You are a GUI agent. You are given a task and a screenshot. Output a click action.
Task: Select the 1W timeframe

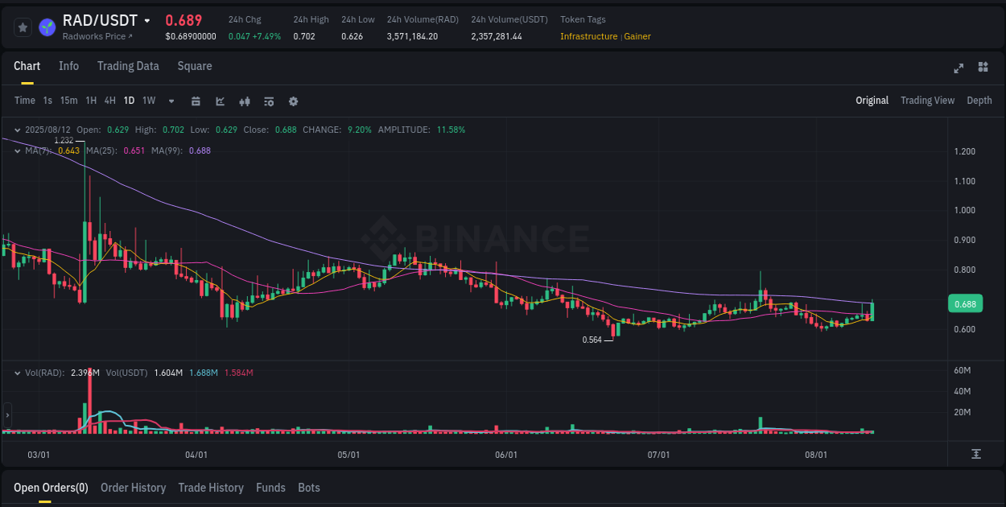click(x=148, y=101)
